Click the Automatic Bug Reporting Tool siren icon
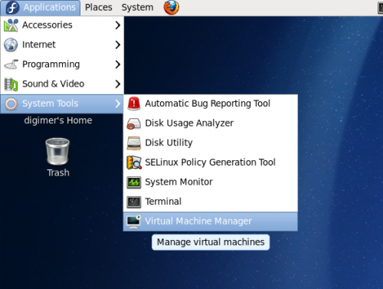 pos(134,103)
